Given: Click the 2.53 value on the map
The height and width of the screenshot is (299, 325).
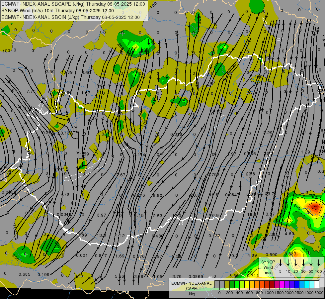Looking at the screenshot, I should pyautogui.click(x=158, y=216).
